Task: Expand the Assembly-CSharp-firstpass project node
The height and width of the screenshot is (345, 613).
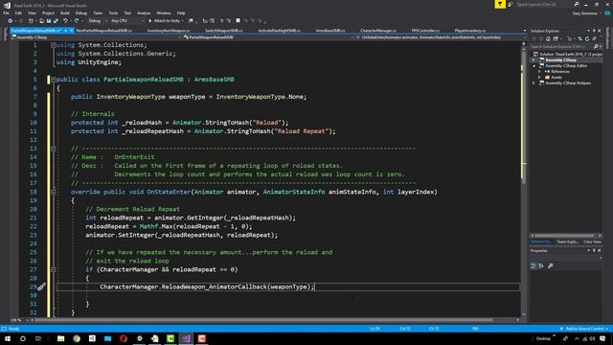Action: (x=534, y=83)
